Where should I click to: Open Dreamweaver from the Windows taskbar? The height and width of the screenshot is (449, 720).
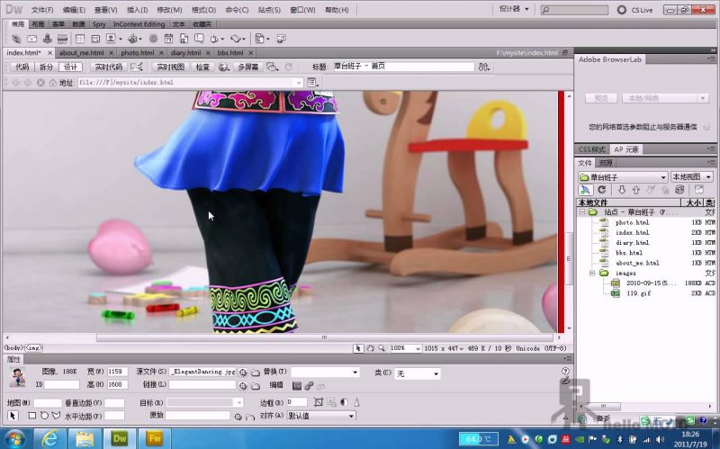click(120, 438)
